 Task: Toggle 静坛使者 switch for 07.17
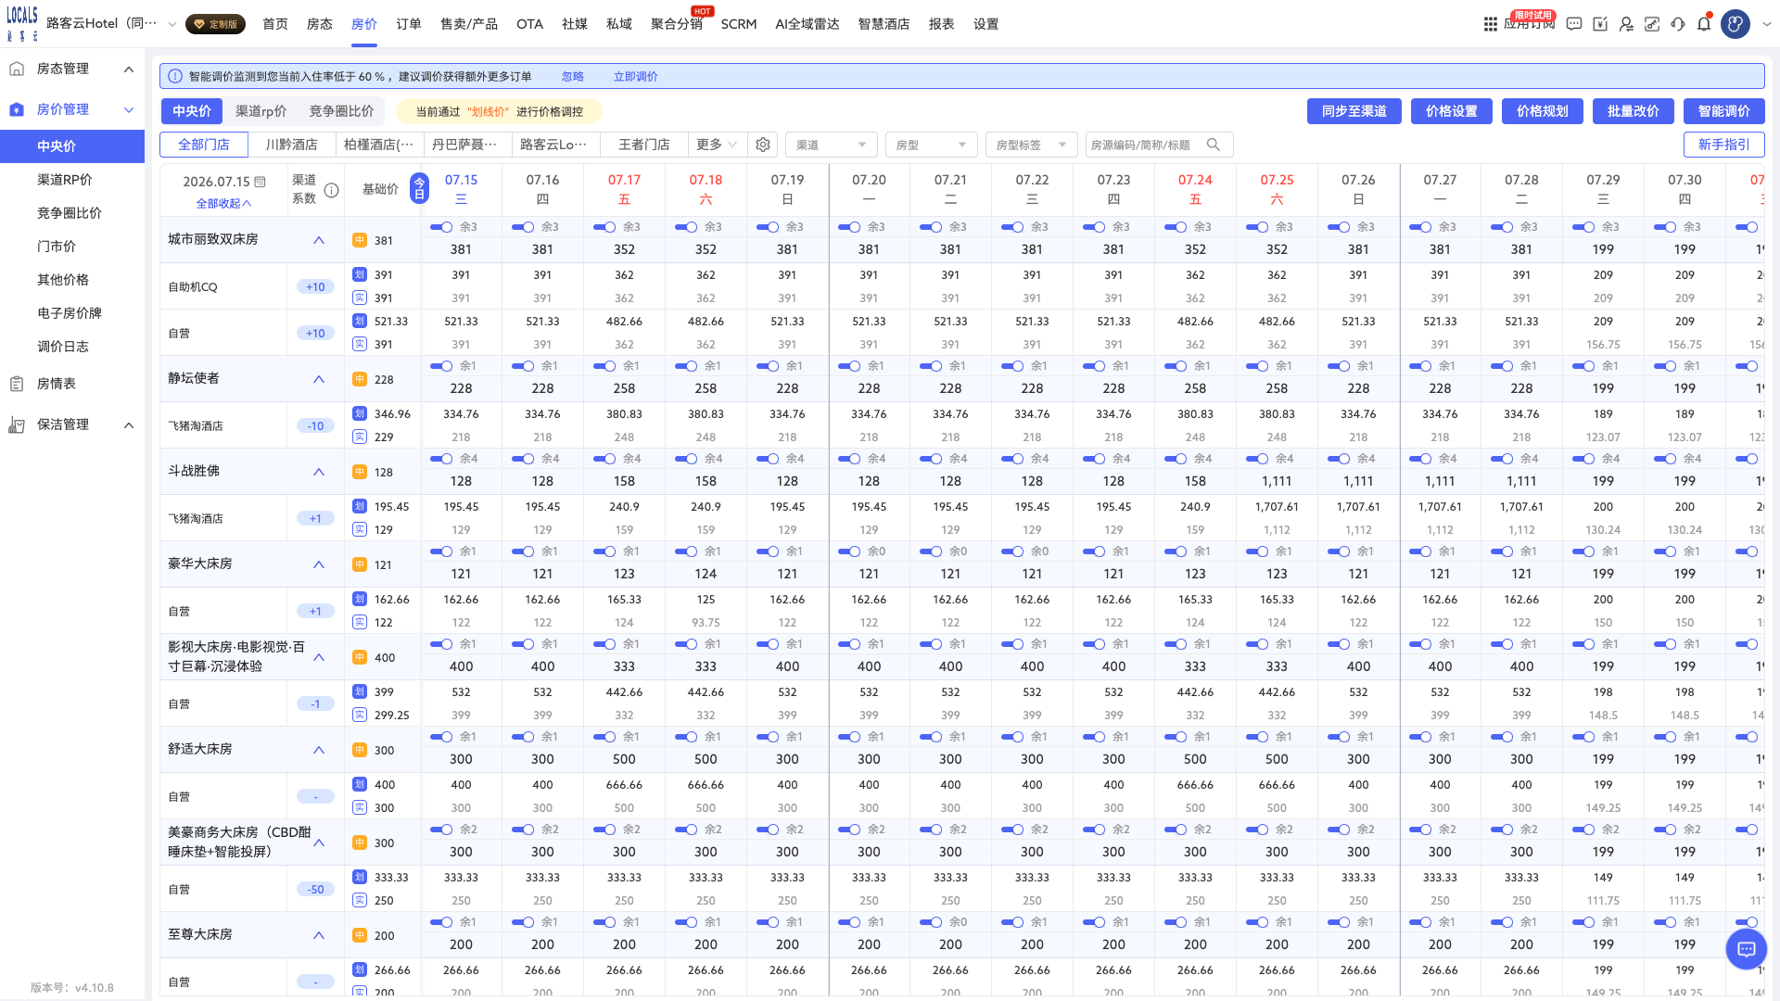coord(605,366)
